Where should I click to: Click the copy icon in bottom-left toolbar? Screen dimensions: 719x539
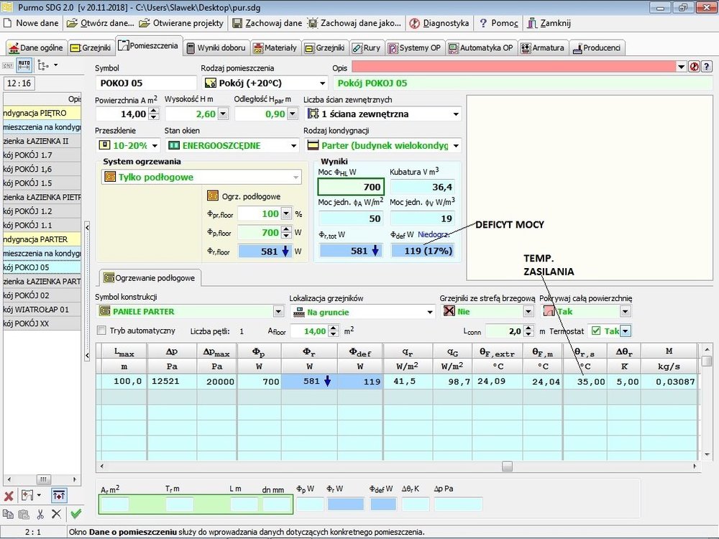click(8, 514)
